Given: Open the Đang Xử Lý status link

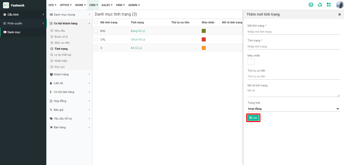Looking at the screenshot, I should point(138,31).
